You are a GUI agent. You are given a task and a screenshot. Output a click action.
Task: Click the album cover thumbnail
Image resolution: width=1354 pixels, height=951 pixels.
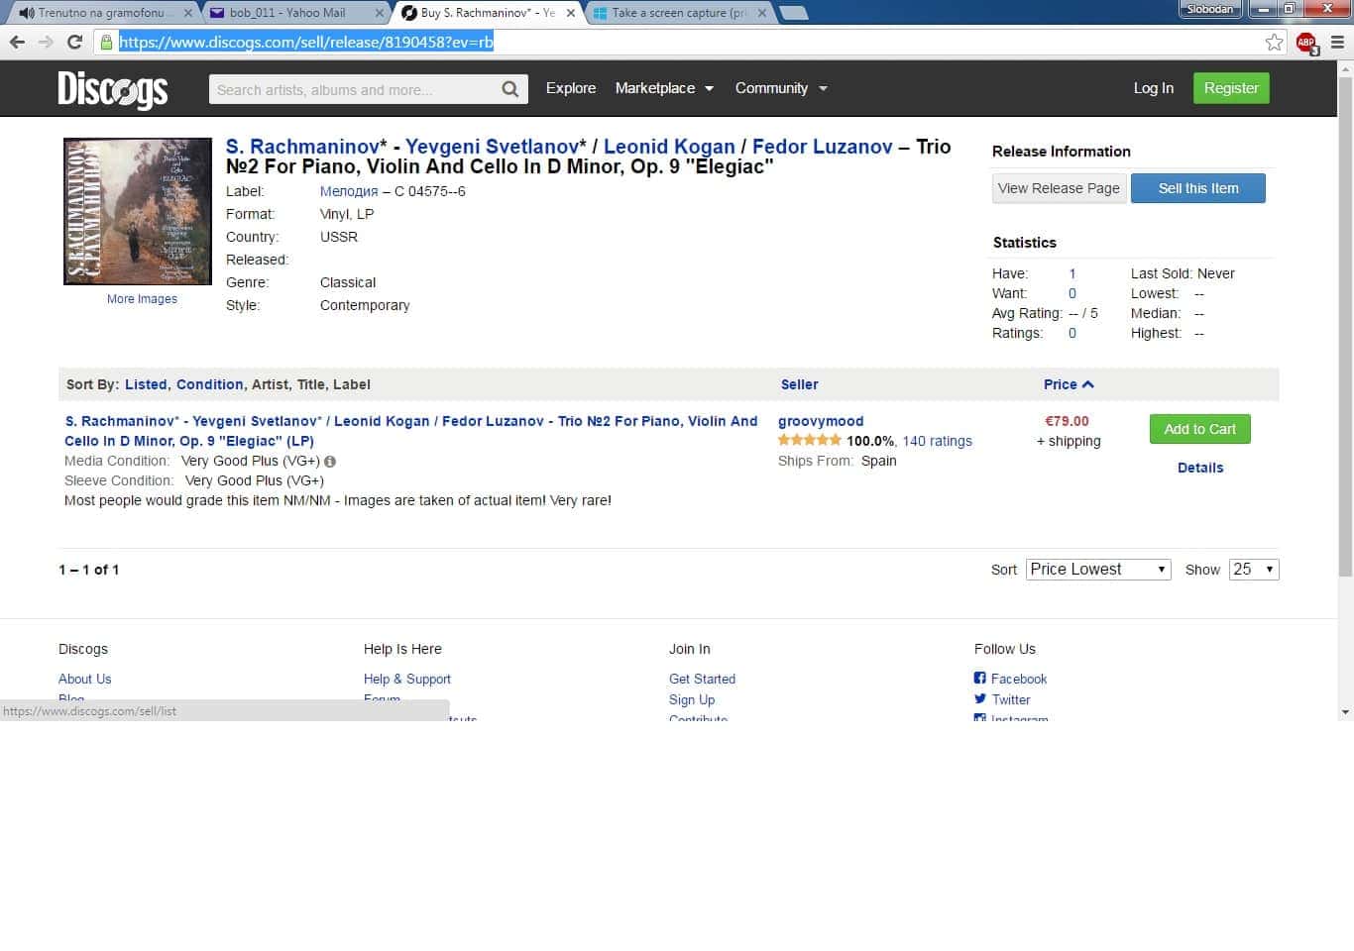138,211
